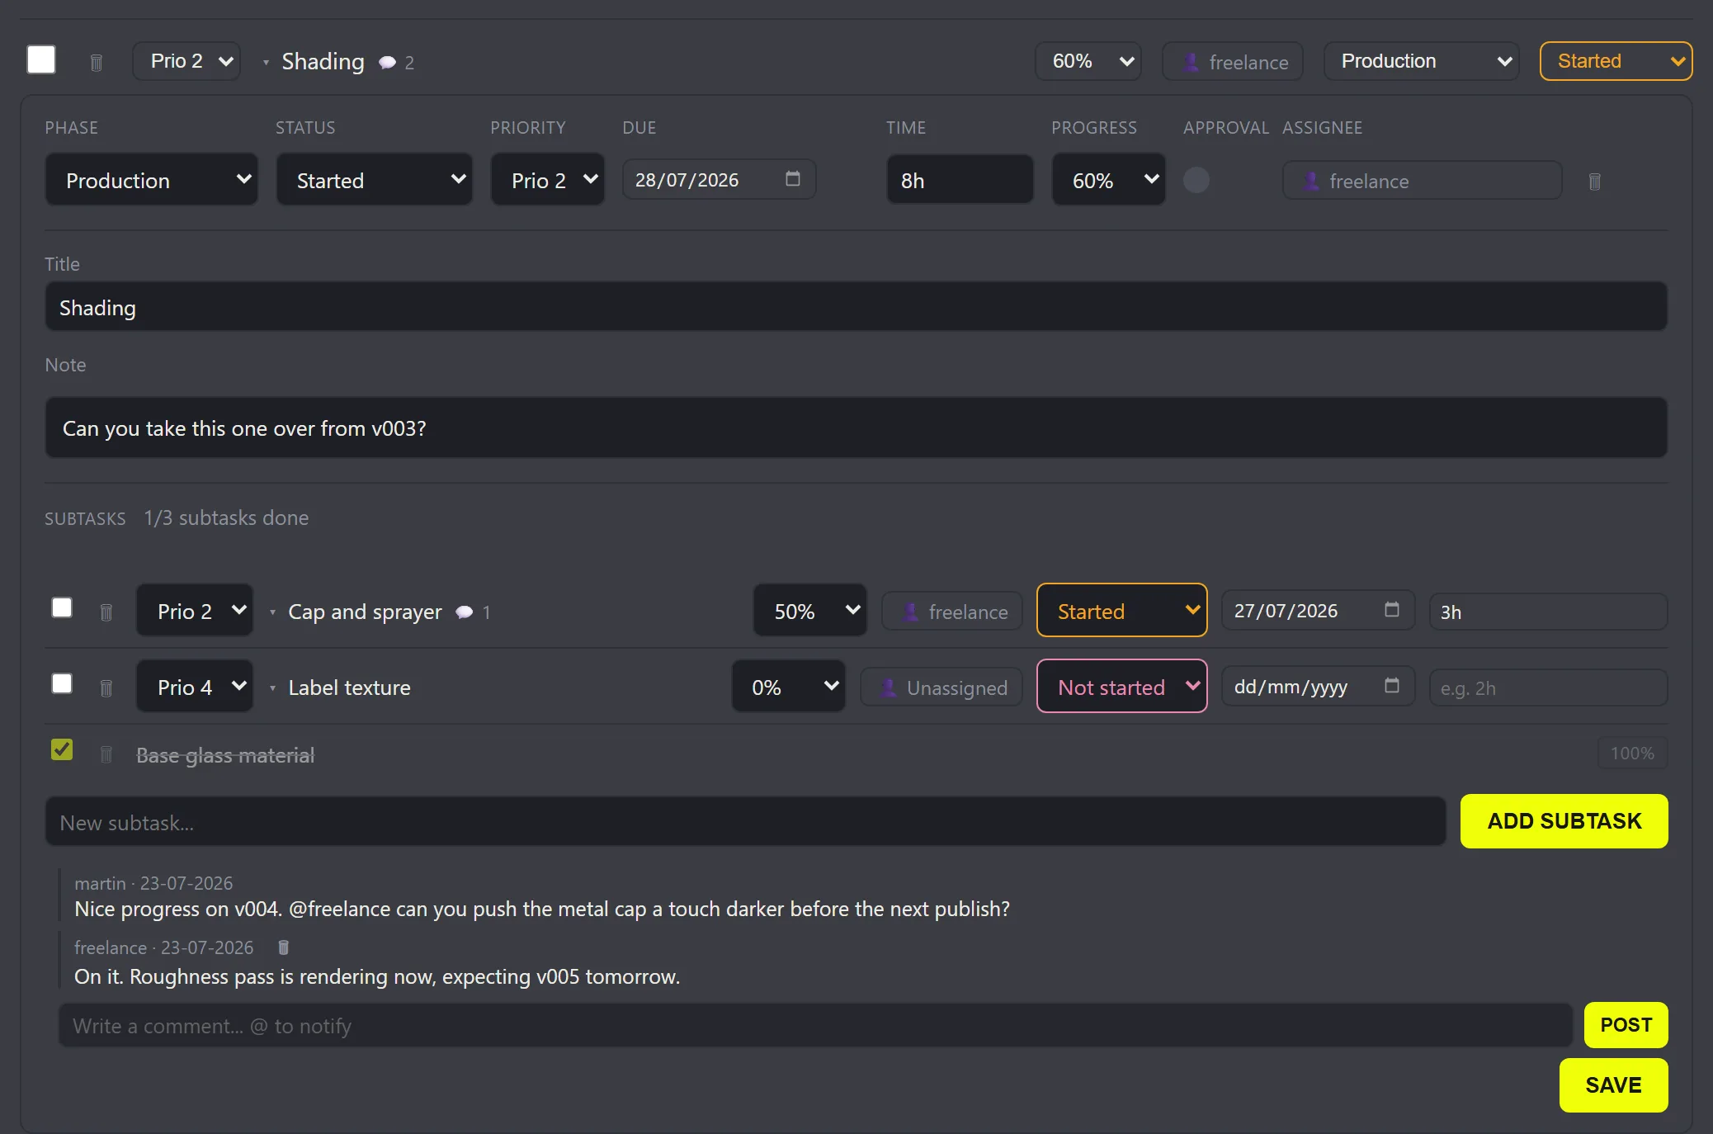The image size is (1713, 1134).
Task: Tick the Shading task checkbox
Action: [41, 60]
